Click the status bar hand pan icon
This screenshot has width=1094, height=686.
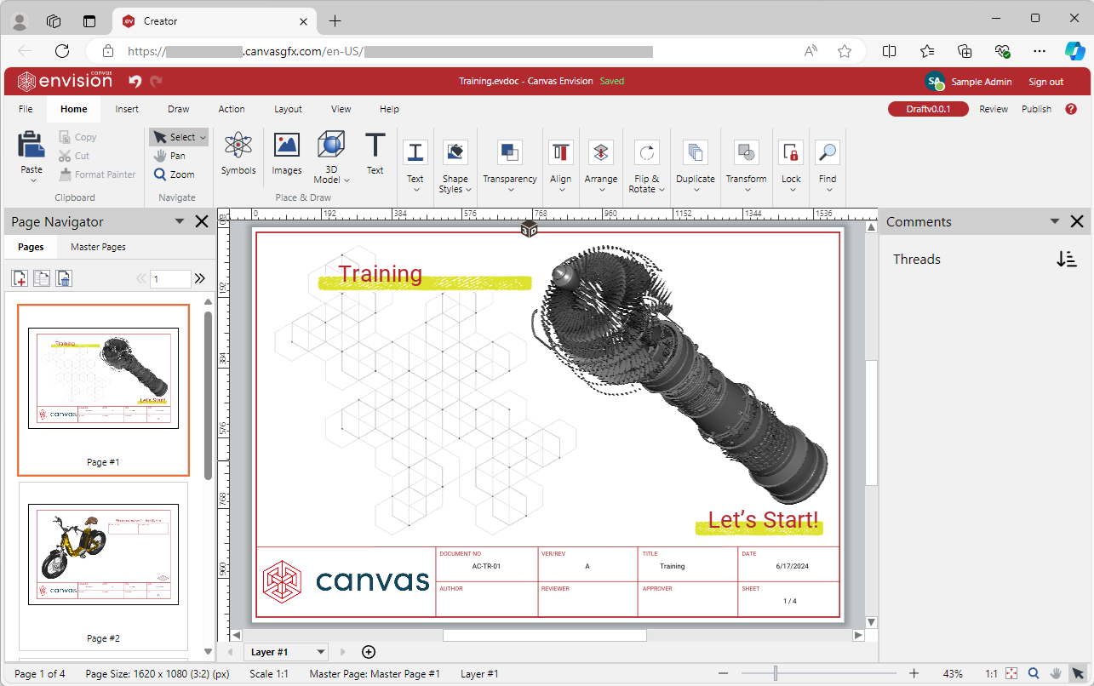pyautogui.click(x=1056, y=673)
